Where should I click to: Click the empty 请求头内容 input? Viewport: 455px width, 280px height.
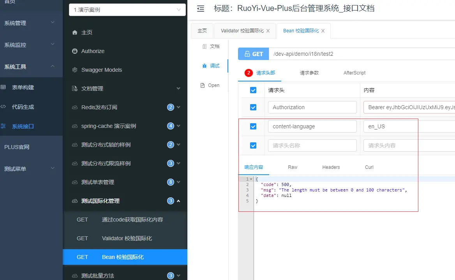pyautogui.click(x=409, y=145)
